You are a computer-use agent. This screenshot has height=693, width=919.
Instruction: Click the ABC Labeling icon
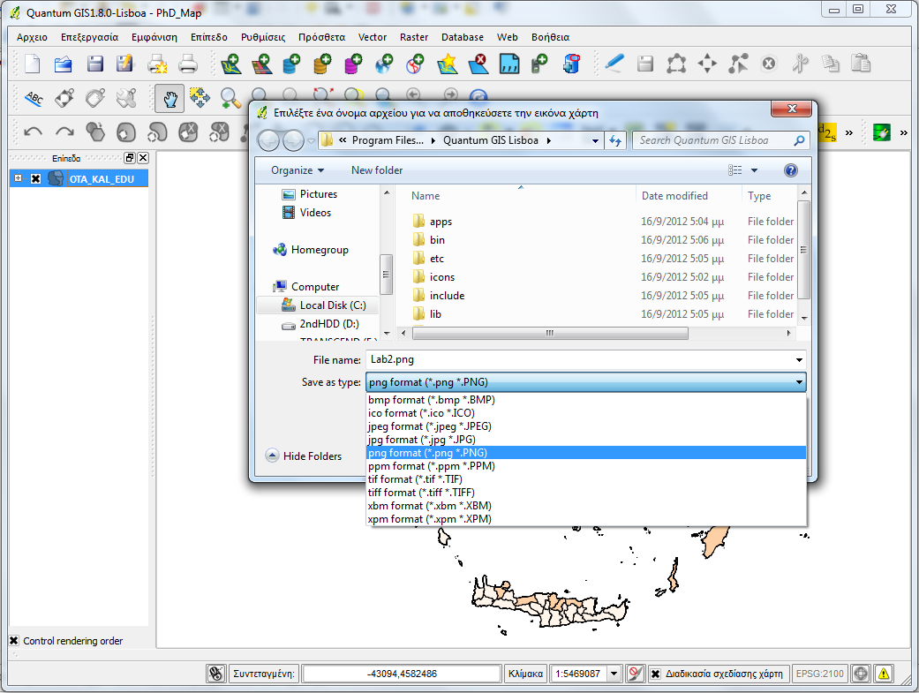click(34, 98)
